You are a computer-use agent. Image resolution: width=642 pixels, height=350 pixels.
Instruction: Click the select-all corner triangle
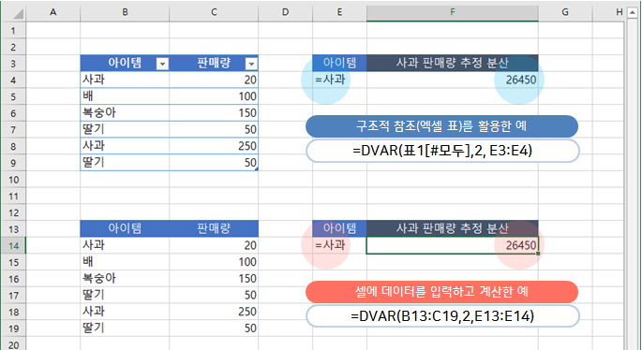[18, 14]
